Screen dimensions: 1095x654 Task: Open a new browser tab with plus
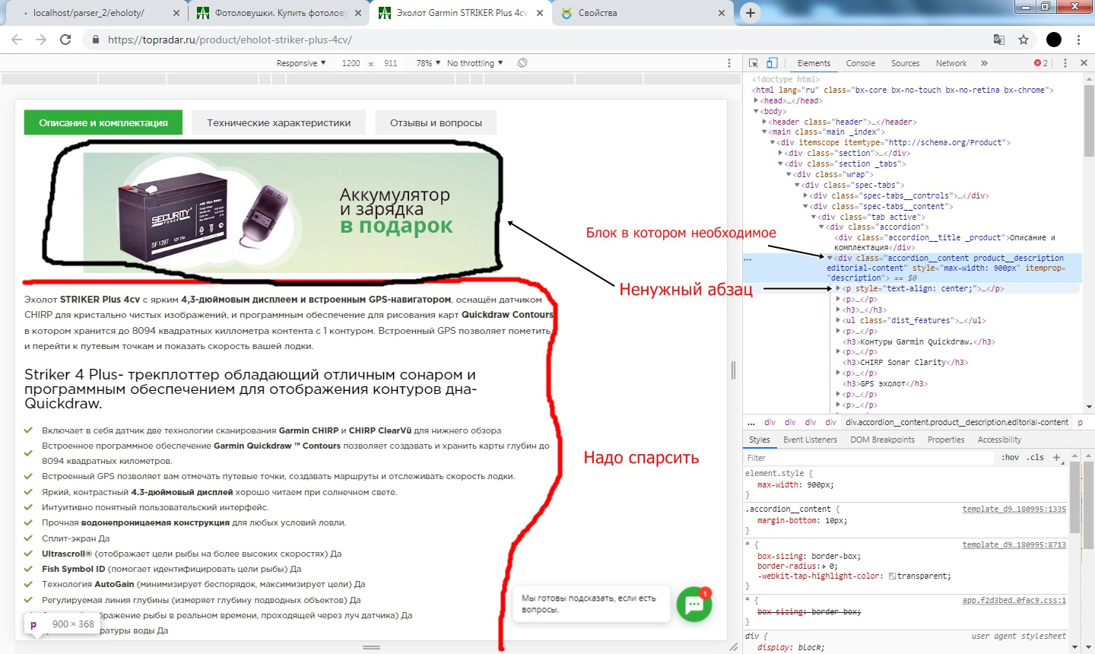750,13
